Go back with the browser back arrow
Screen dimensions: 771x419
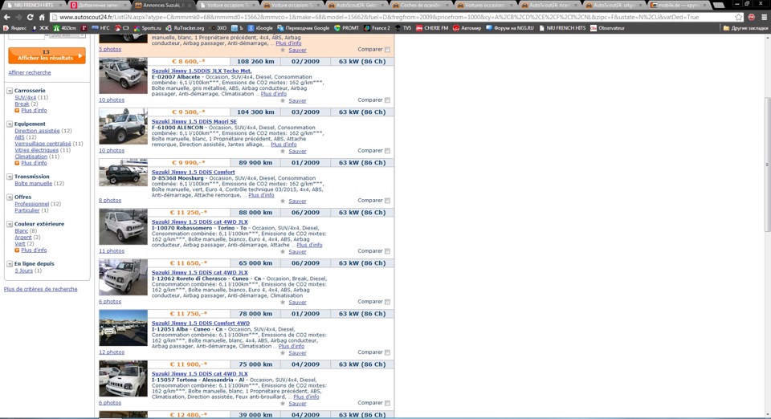pos(7,17)
